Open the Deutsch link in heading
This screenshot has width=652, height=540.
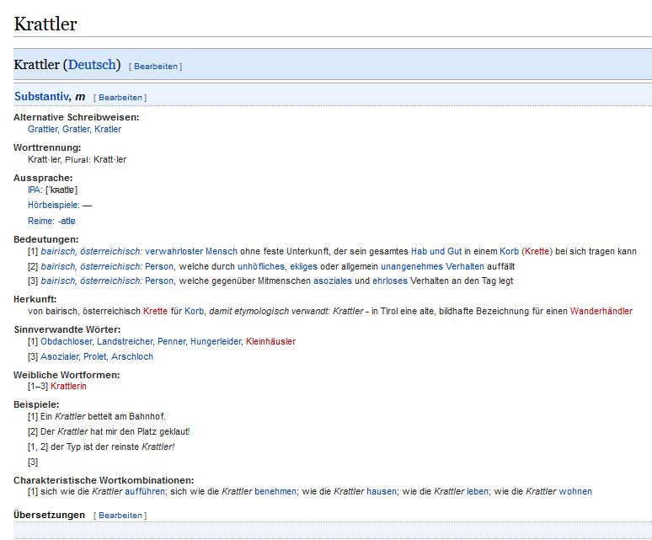[92, 65]
